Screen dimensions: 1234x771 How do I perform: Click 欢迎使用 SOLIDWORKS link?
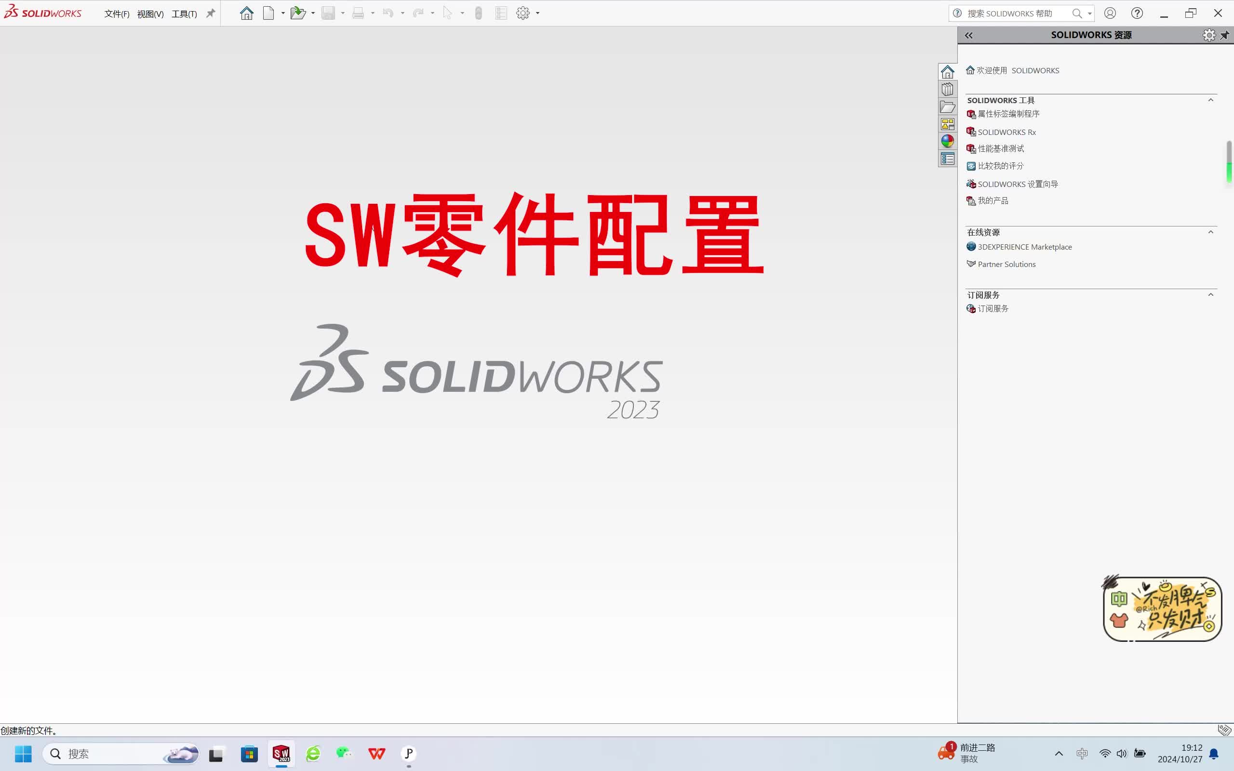1013,70
